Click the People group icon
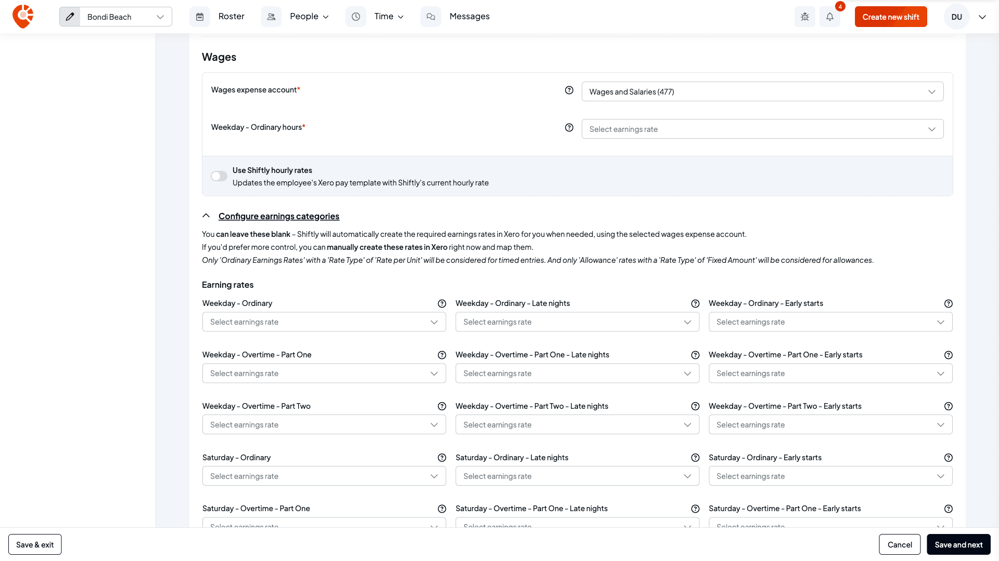Image resolution: width=999 pixels, height=561 pixels. click(271, 17)
